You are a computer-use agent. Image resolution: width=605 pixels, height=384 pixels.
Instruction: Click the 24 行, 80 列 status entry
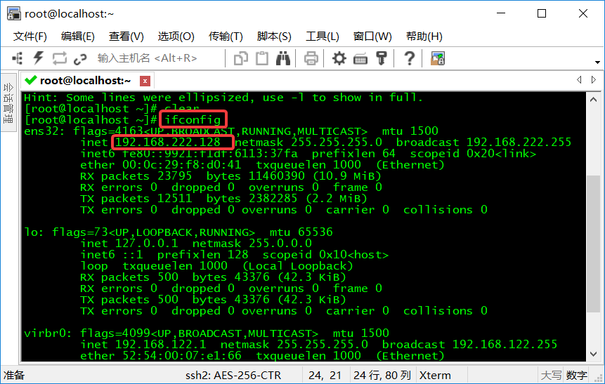coord(382,375)
